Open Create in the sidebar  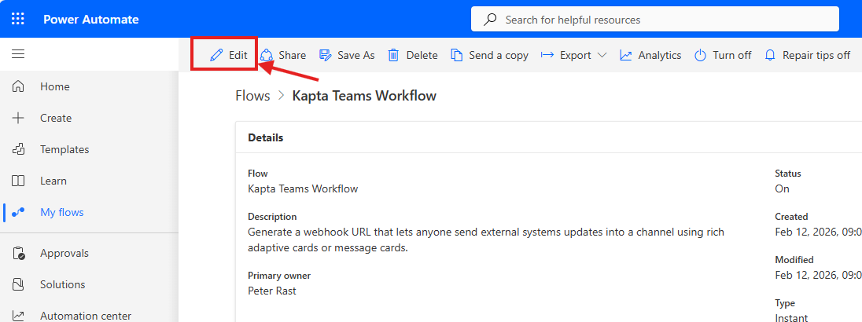[x=55, y=118]
